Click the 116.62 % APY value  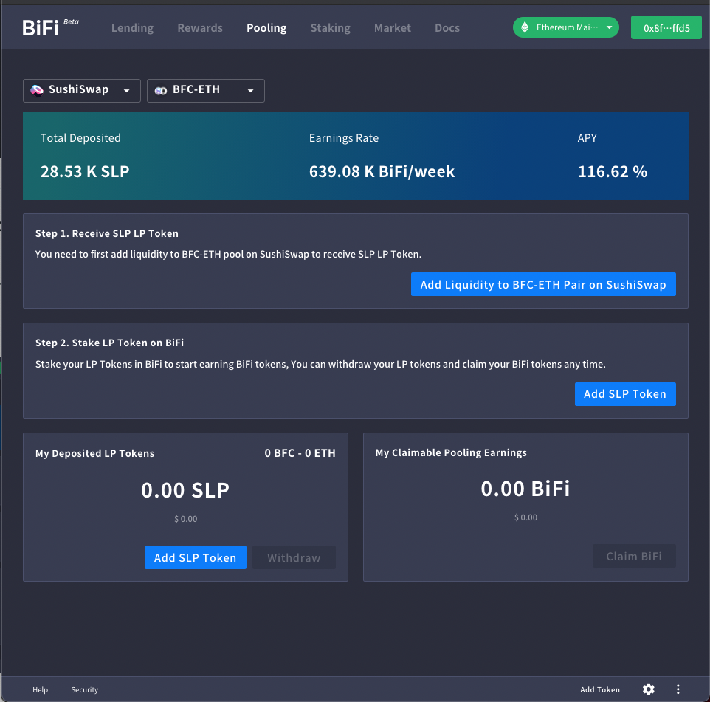[x=612, y=172]
